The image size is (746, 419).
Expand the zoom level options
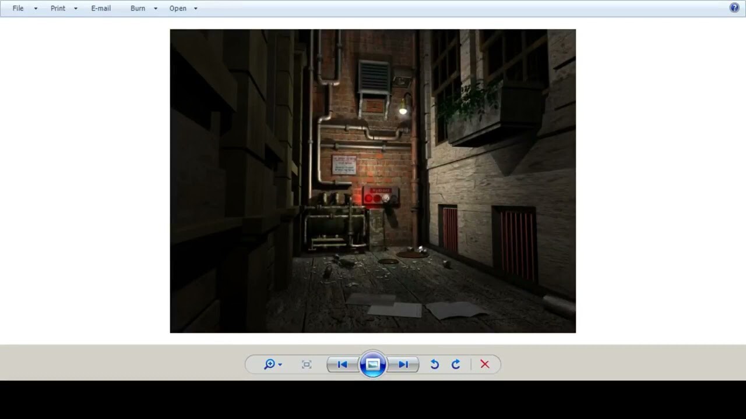coord(279,364)
